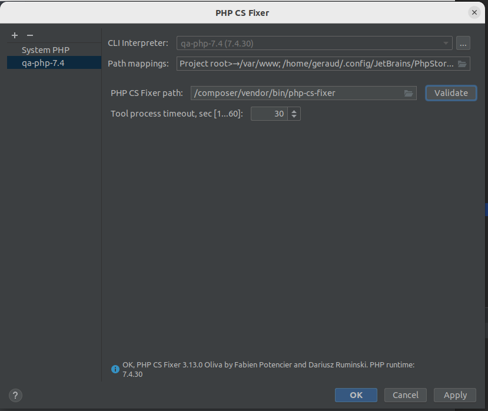Select System PHP in the list
The height and width of the screenshot is (411, 488).
(x=54, y=50)
